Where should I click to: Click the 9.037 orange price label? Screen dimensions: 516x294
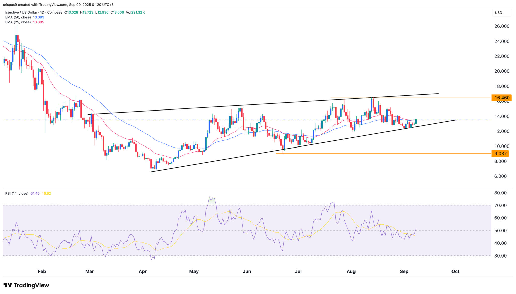tap(500, 154)
